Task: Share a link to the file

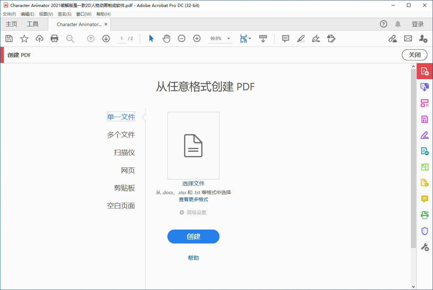Action: click(392, 39)
